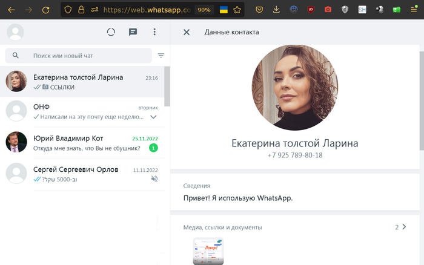Open the browser downloads icon
Screen dimensions: 424x265
click(276, 10)
